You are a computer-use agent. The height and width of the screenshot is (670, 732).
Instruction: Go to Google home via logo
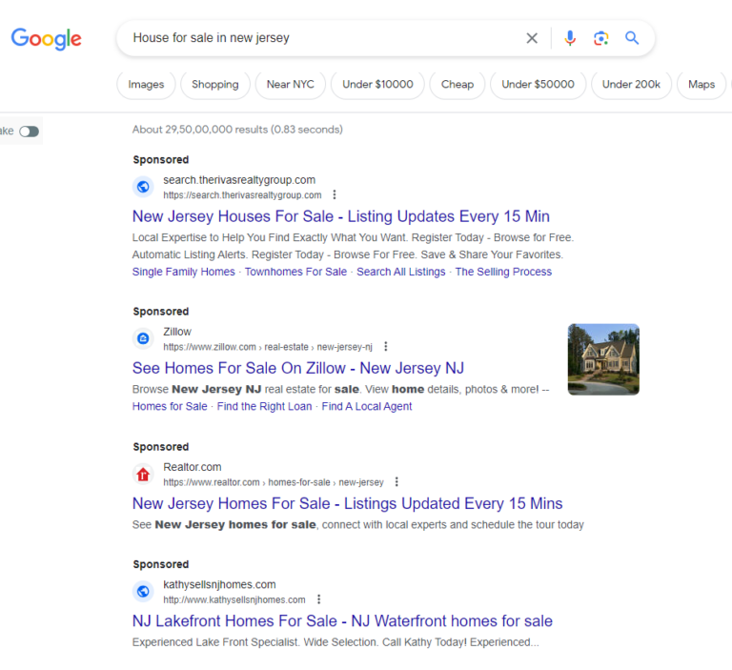click(46, 39)
